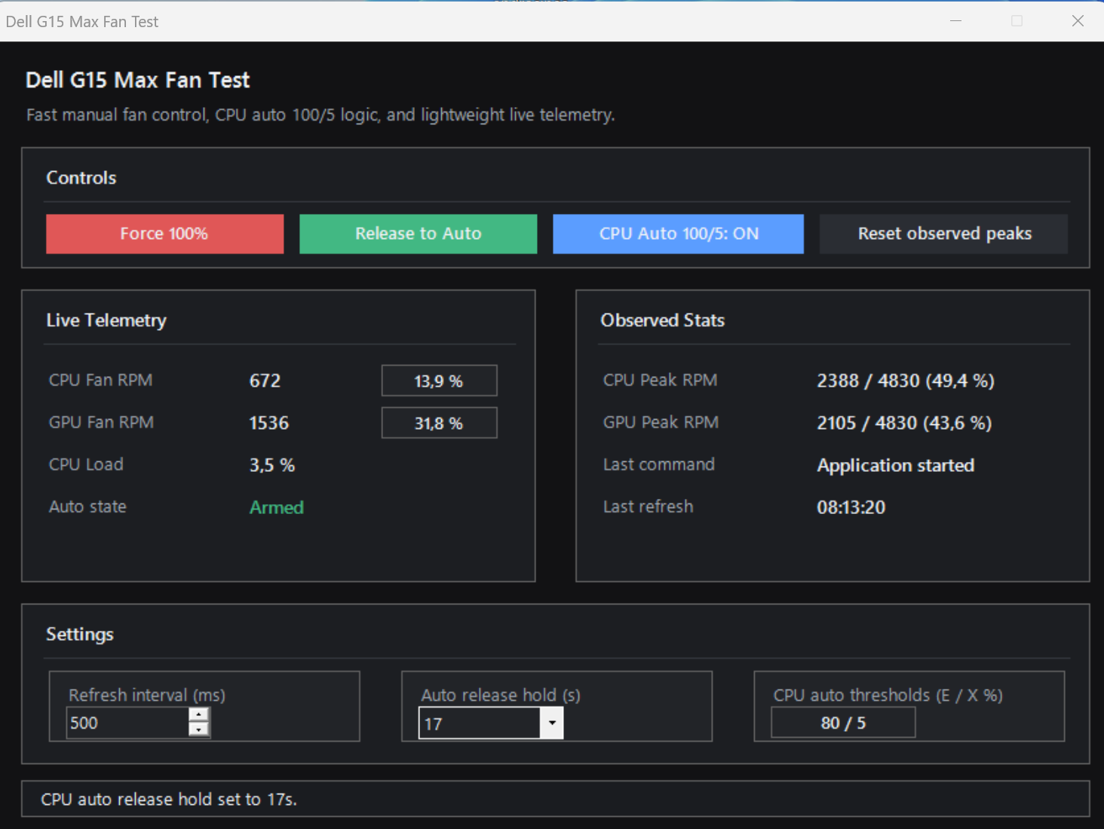Click Reset observed peaks
The width and height of the screenshot is (1104, 829).
click(943, 234)
